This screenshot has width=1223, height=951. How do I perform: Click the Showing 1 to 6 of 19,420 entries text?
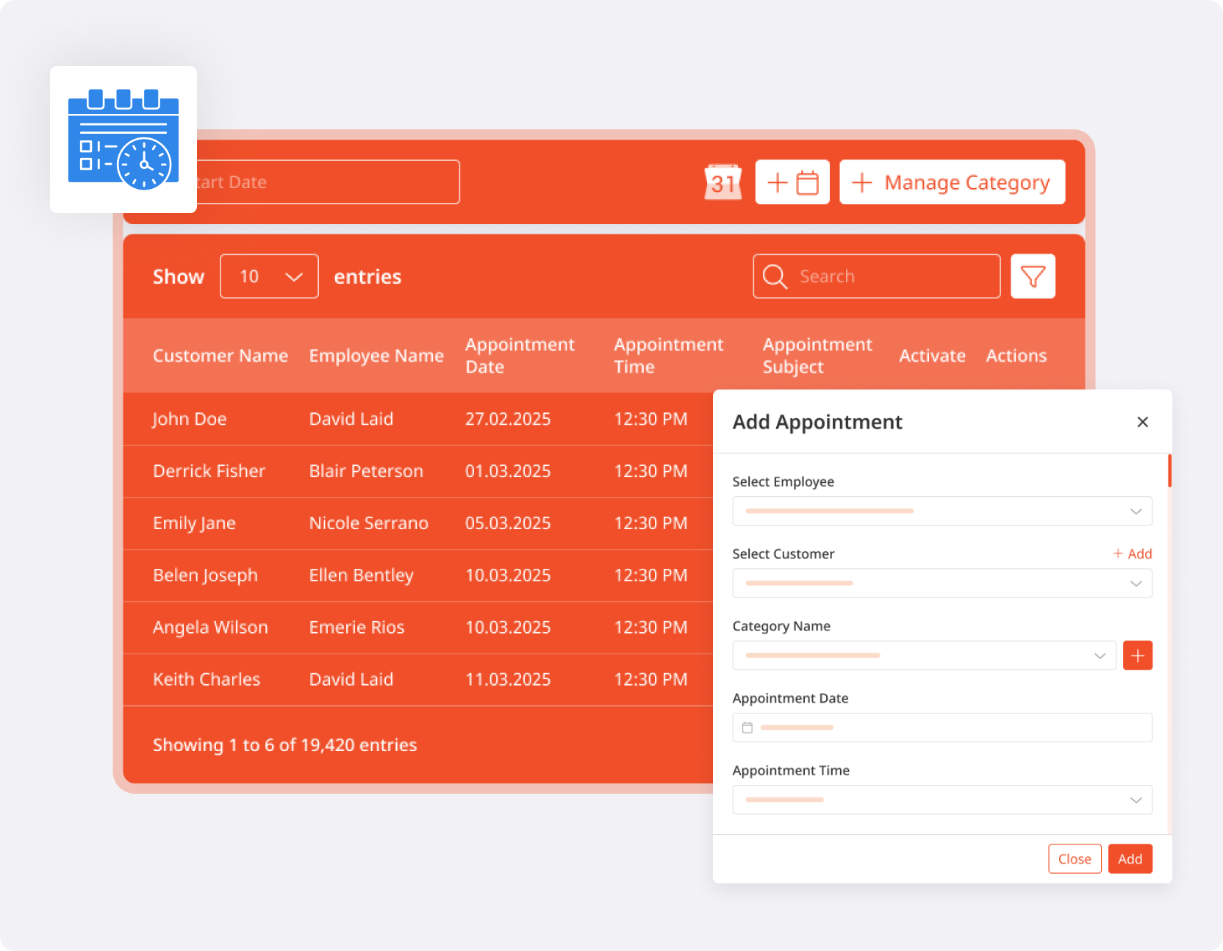point(284,745)
